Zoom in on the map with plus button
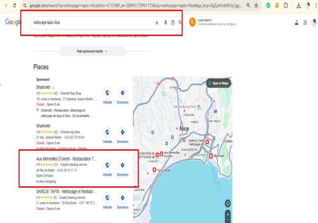Viewport: 318px width, 223px height. click(x=227, y=215)
